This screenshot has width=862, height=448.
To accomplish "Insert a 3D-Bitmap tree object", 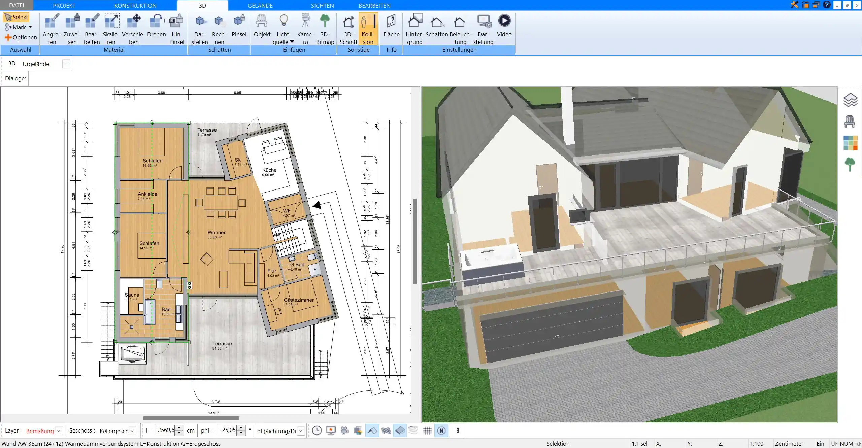I will [x=325, y=29].
